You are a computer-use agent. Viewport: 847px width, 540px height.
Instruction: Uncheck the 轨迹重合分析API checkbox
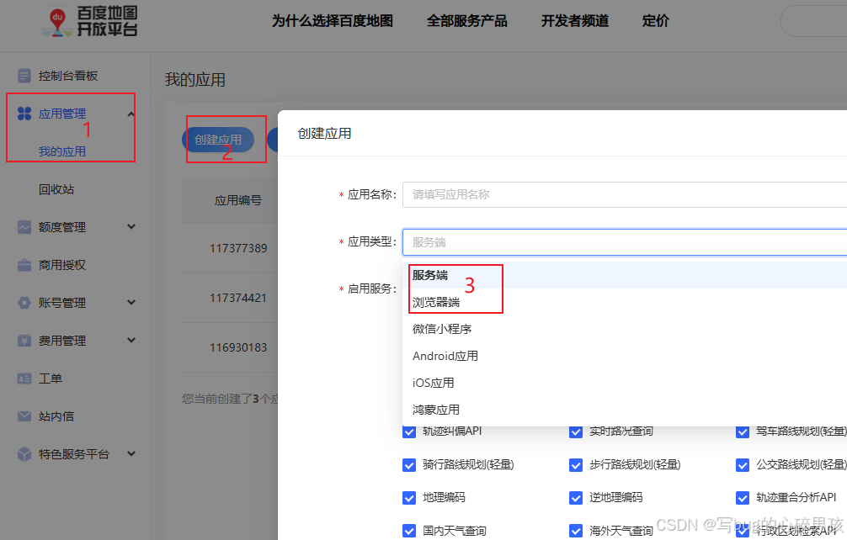coord(743,498)
